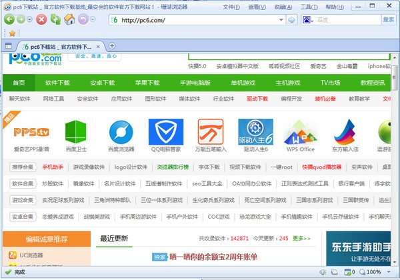The image size is (400, 280).
Task: Open the 100% zoom level dropdown
Action: pyautogui.click(x=389, y=272)
